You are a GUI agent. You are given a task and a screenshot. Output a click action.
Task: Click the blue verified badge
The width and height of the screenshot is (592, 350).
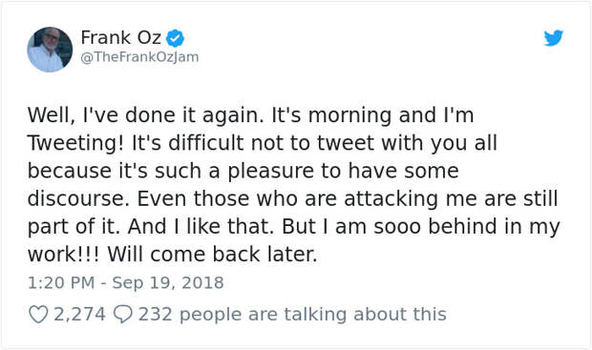(x=175, y=38)
